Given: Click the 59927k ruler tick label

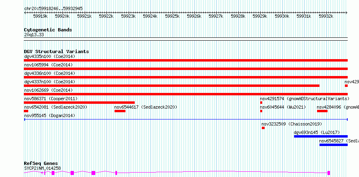Looking at the screenshot, I should pos(216,16).
